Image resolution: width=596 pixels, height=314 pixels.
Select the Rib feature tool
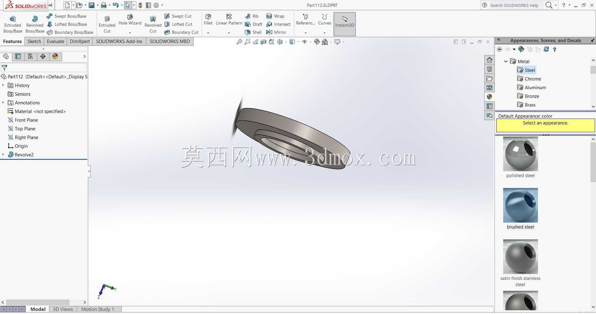click(x=252, y=16)
